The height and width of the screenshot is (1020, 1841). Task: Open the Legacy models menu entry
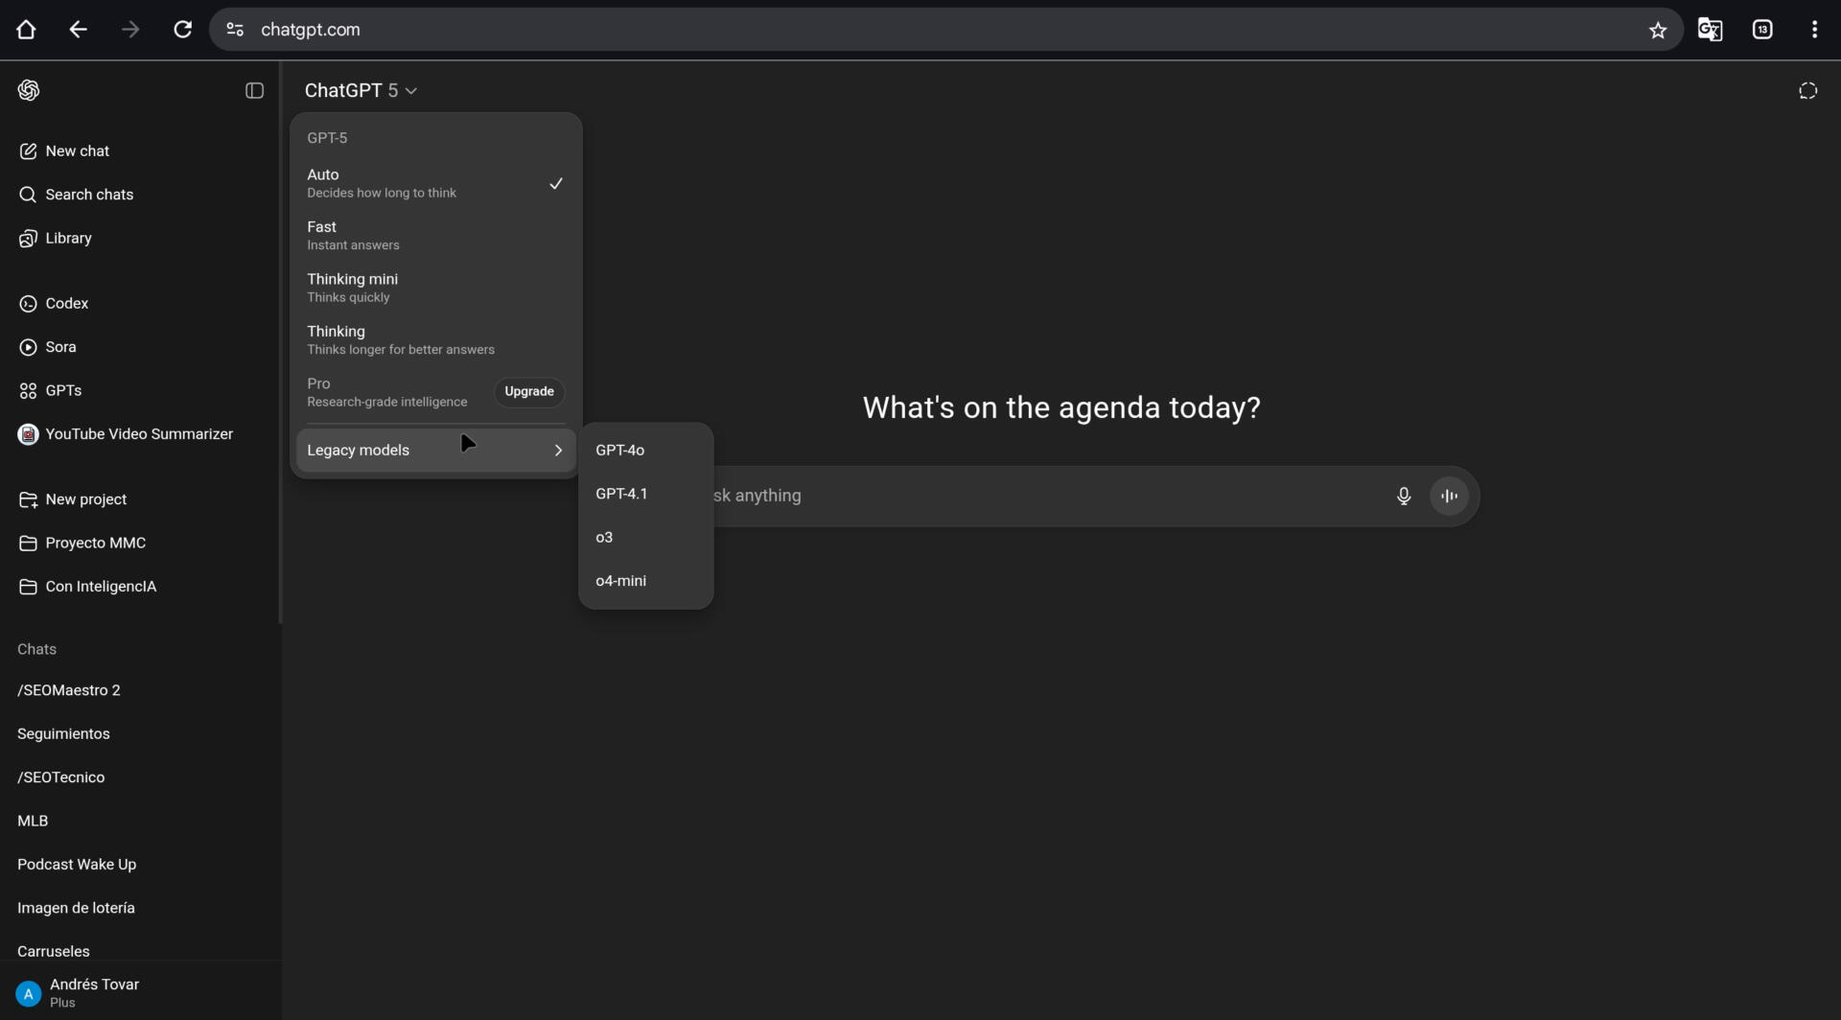(435, 451)
